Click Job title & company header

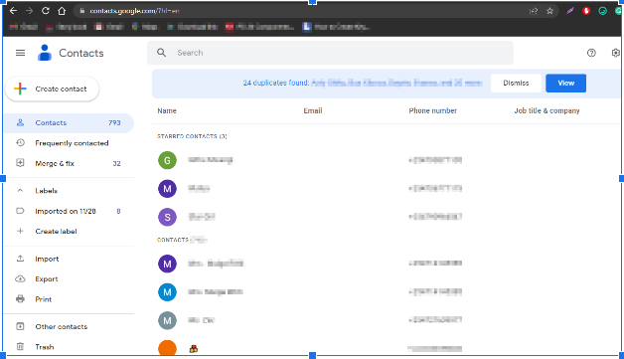click(546, 110)
